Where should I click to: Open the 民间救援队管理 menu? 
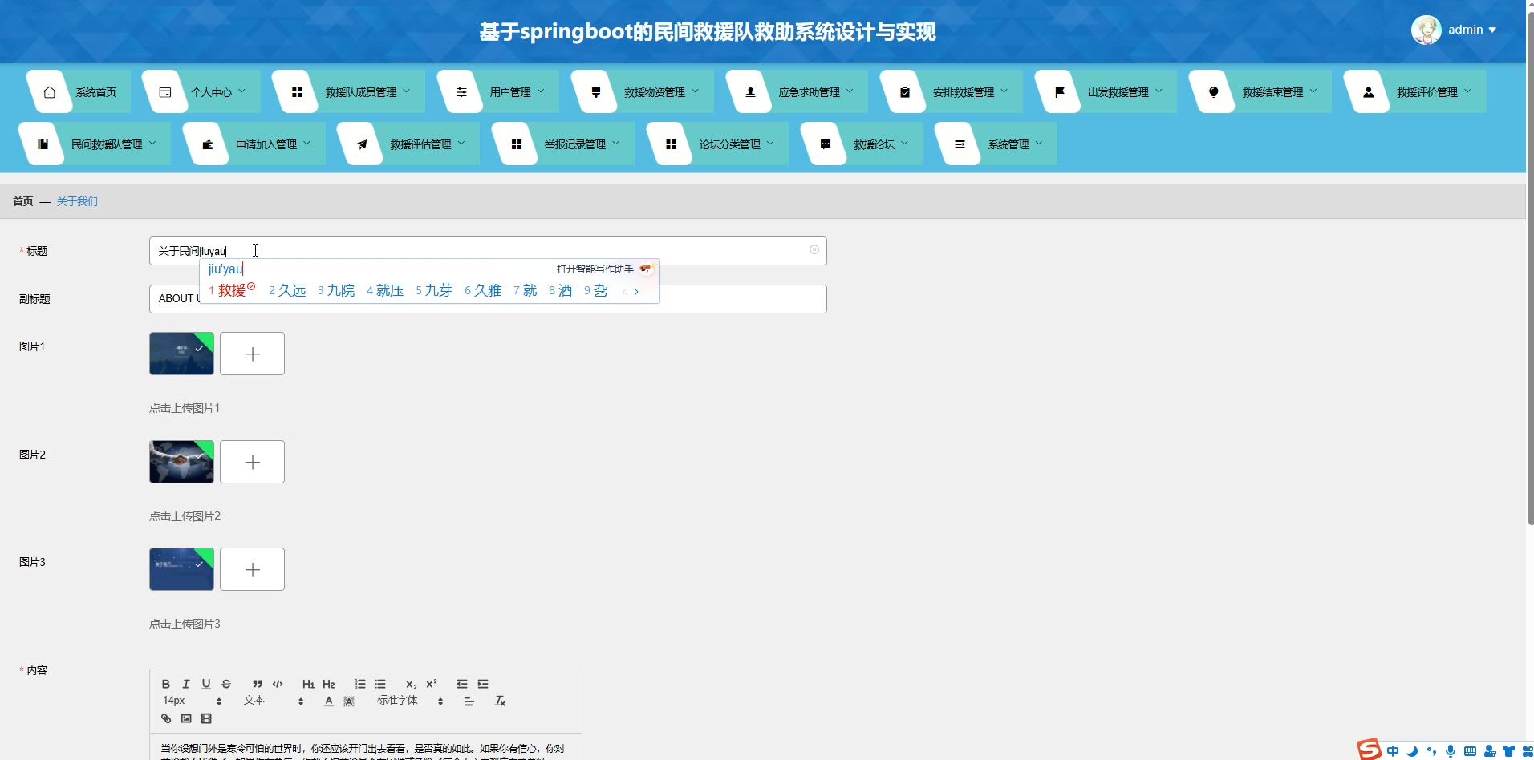click(95, 144)
